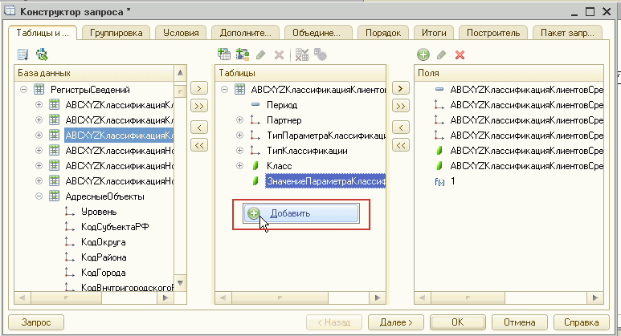
Task: Collapse the РегистрыСведений tree node
Action: 23,90
